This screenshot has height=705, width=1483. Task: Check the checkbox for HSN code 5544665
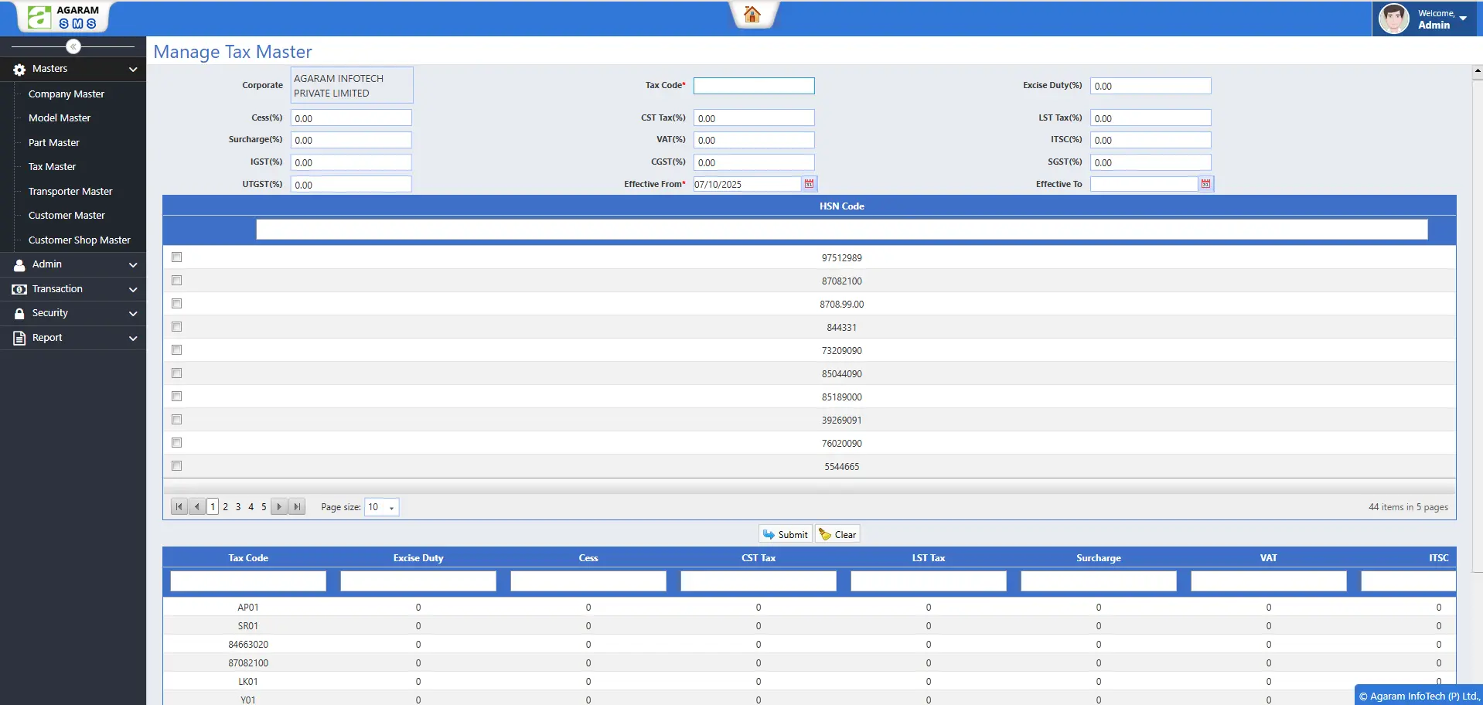[x=176, y=465]
